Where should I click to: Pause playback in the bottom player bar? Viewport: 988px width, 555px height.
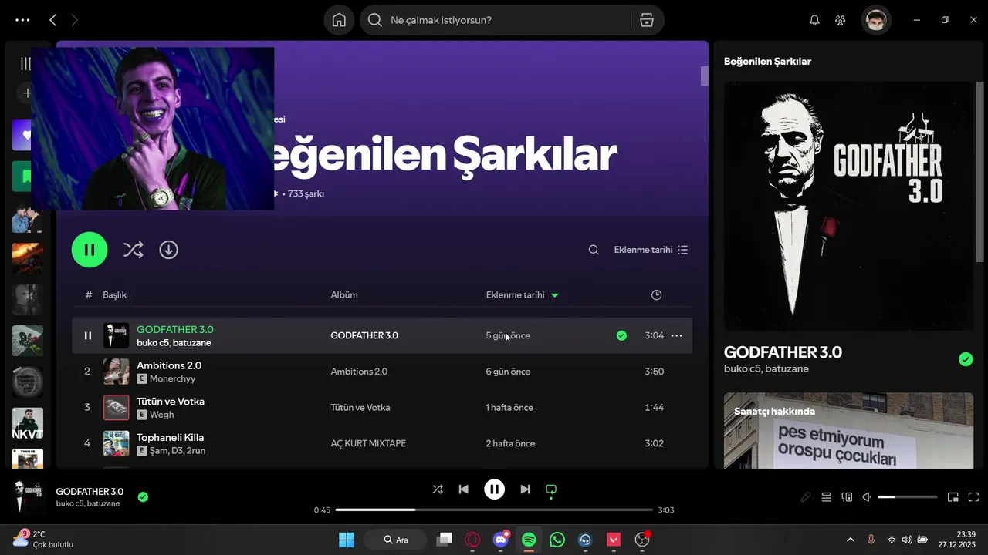[x=494, y=489]
